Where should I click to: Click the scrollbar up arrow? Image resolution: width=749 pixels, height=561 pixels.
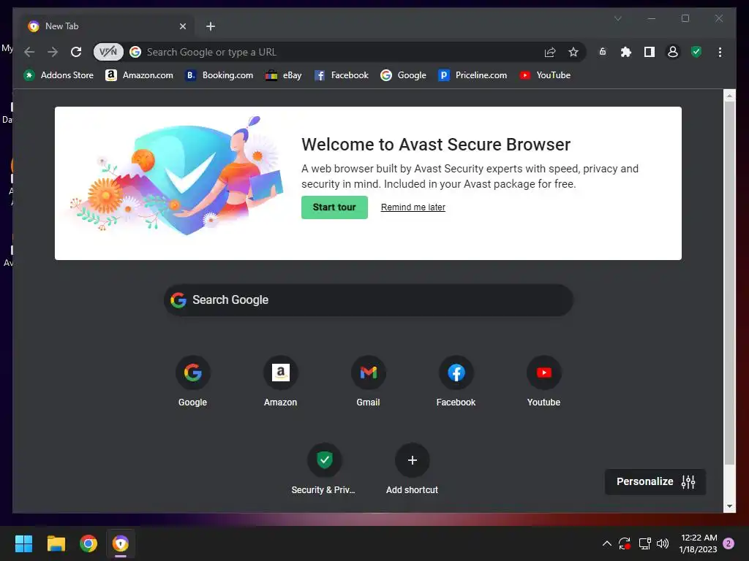click(x=729, y=96)
